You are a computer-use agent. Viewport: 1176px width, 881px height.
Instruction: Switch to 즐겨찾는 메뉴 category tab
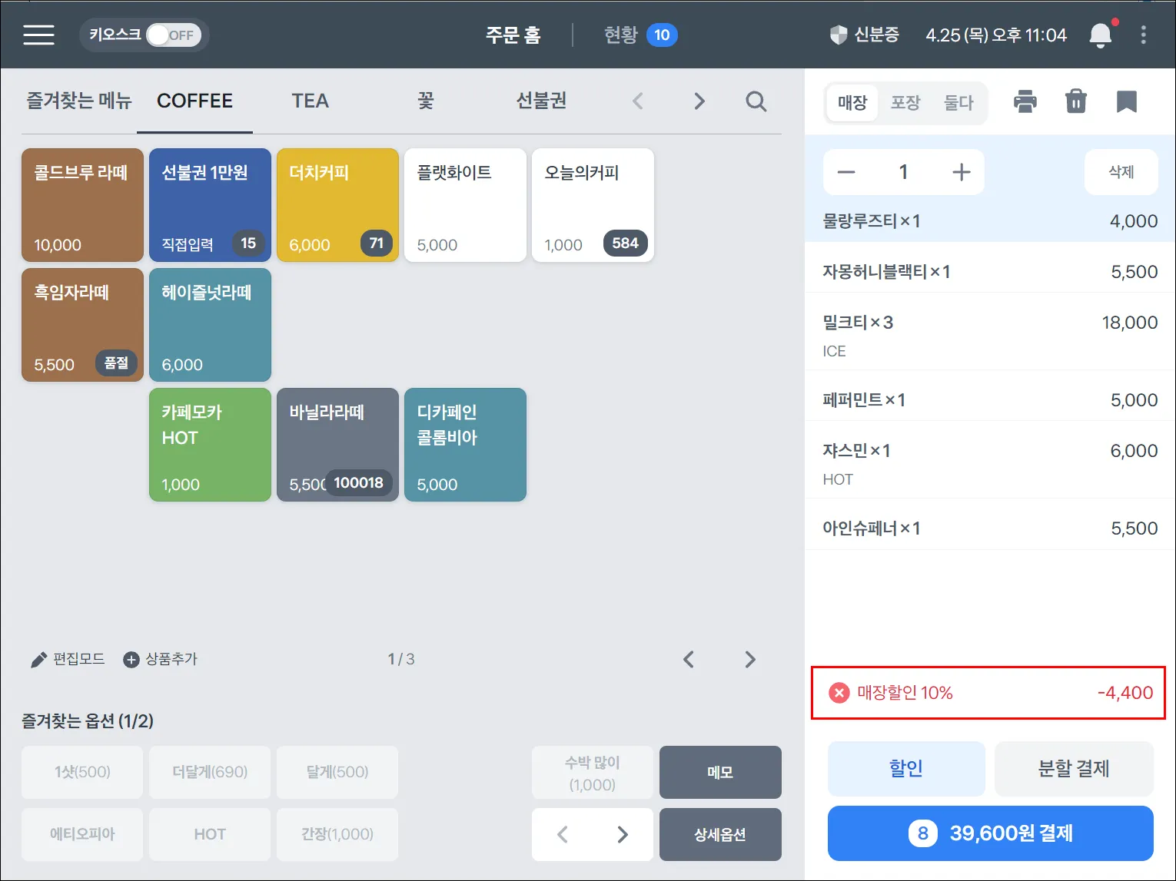[x=79, y=101]
